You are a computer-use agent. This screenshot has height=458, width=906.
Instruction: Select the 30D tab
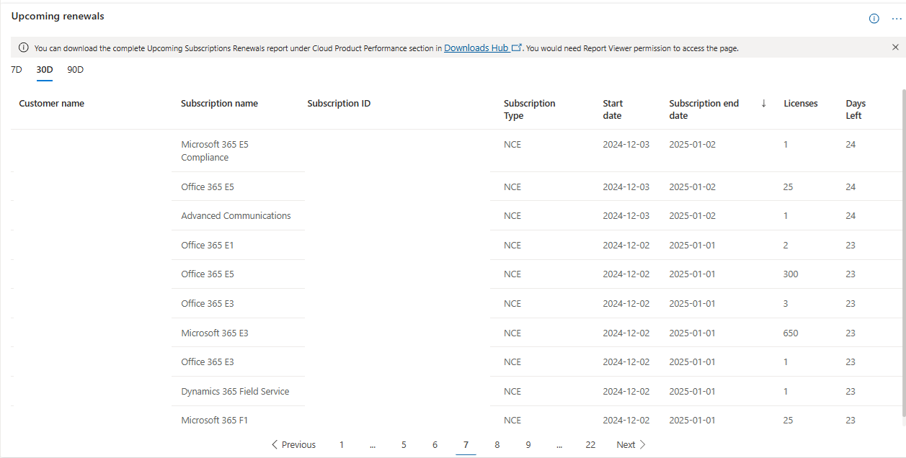pyautogui.click(x=45, y=70)
